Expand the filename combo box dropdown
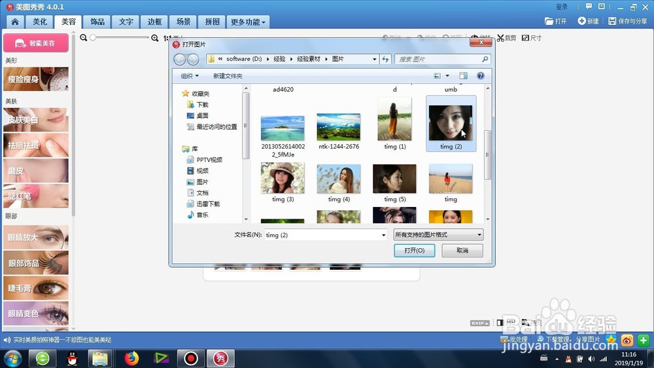 point(384,235)
